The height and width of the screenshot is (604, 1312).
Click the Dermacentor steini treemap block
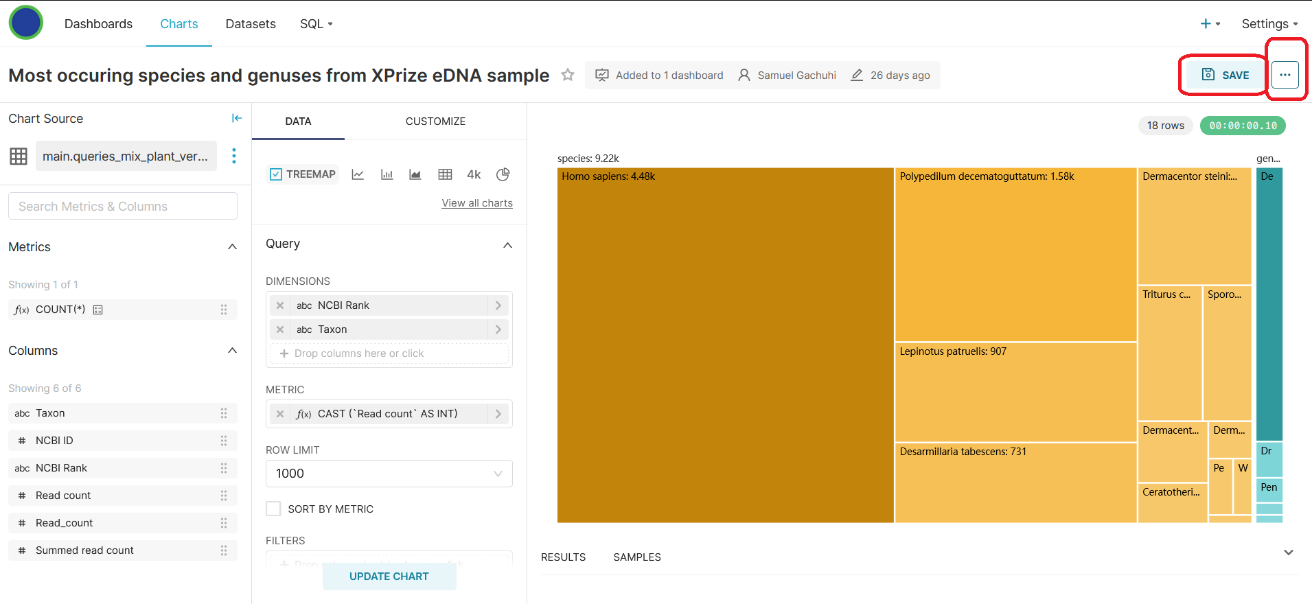1195,226
